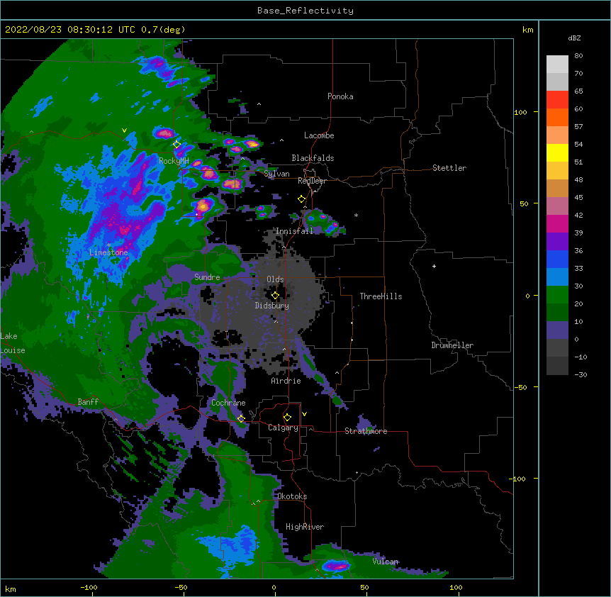
Task: Click the Banff town label
Action: click(x=88, y=402)
